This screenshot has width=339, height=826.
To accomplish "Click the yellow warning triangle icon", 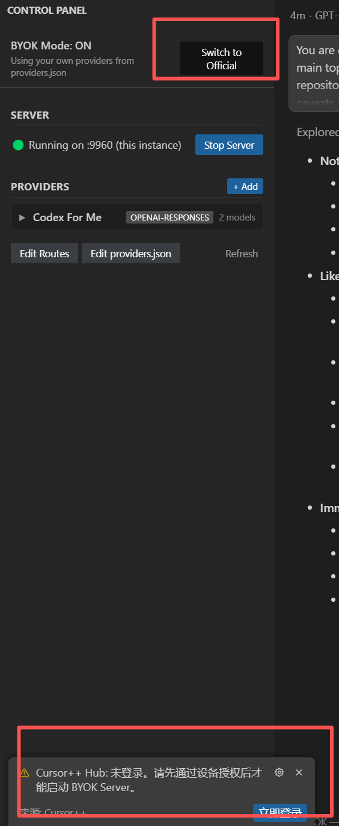I will click(x=25, y=773).
